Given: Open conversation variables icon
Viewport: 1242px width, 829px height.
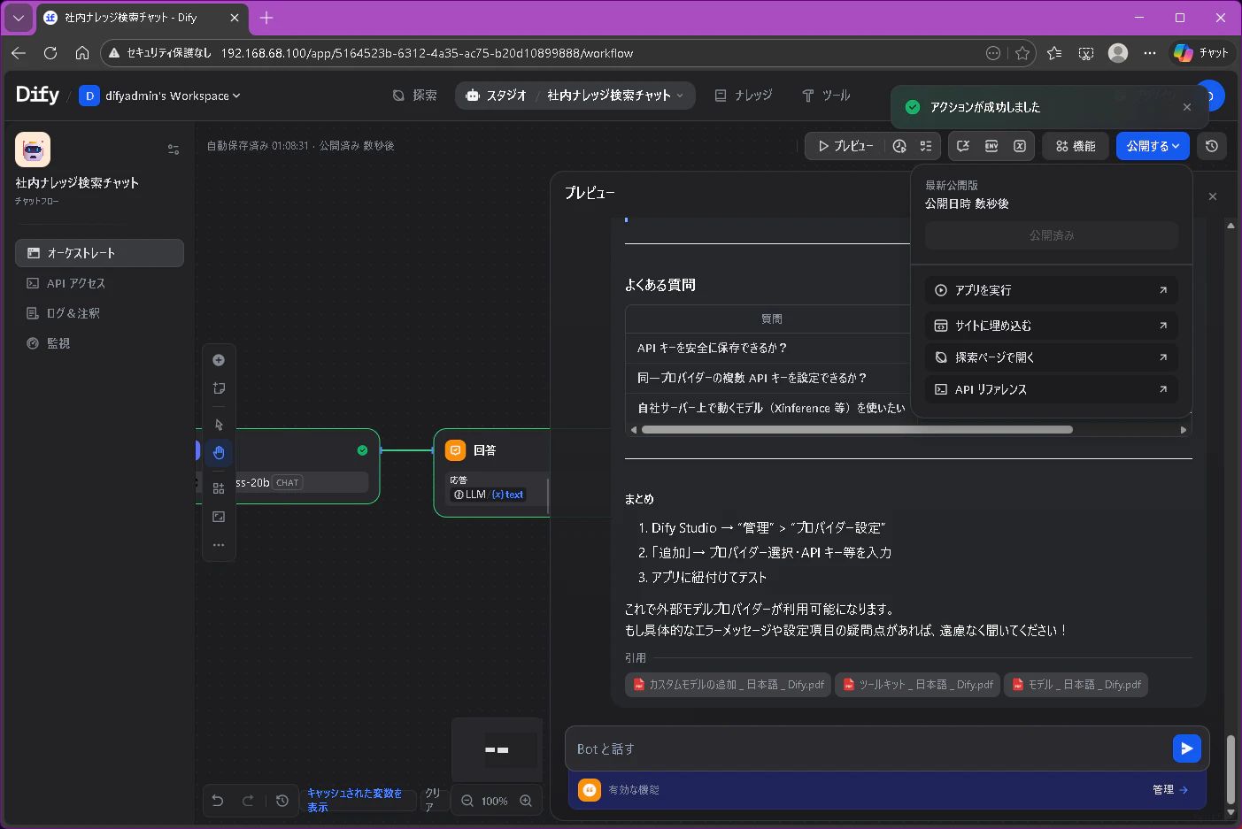Looking at the screenshot, I should coord(963,146).
